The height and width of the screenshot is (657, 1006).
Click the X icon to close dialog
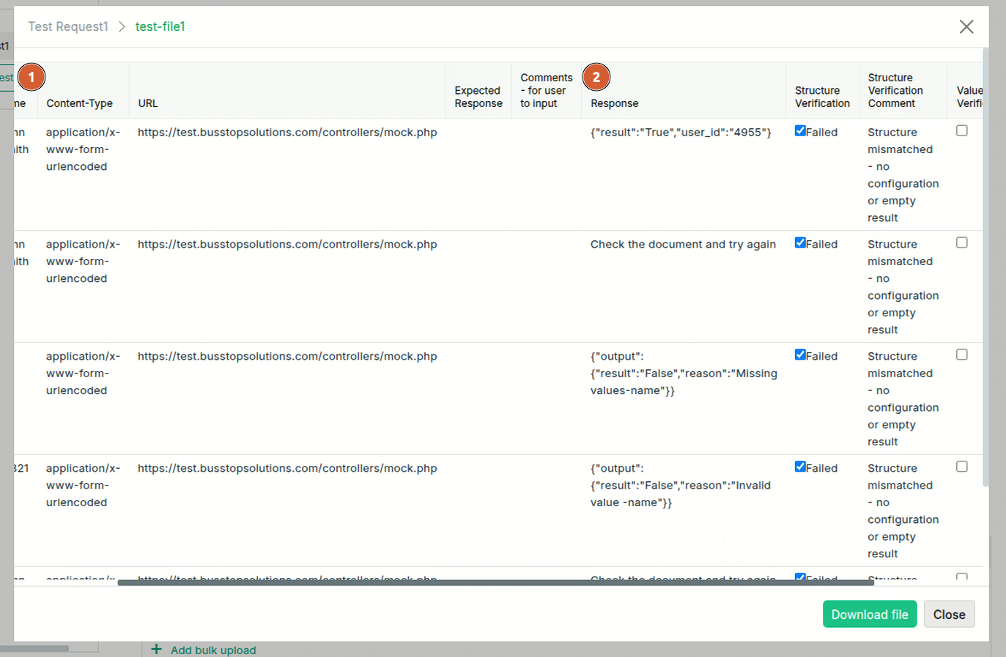click(966, 27)
